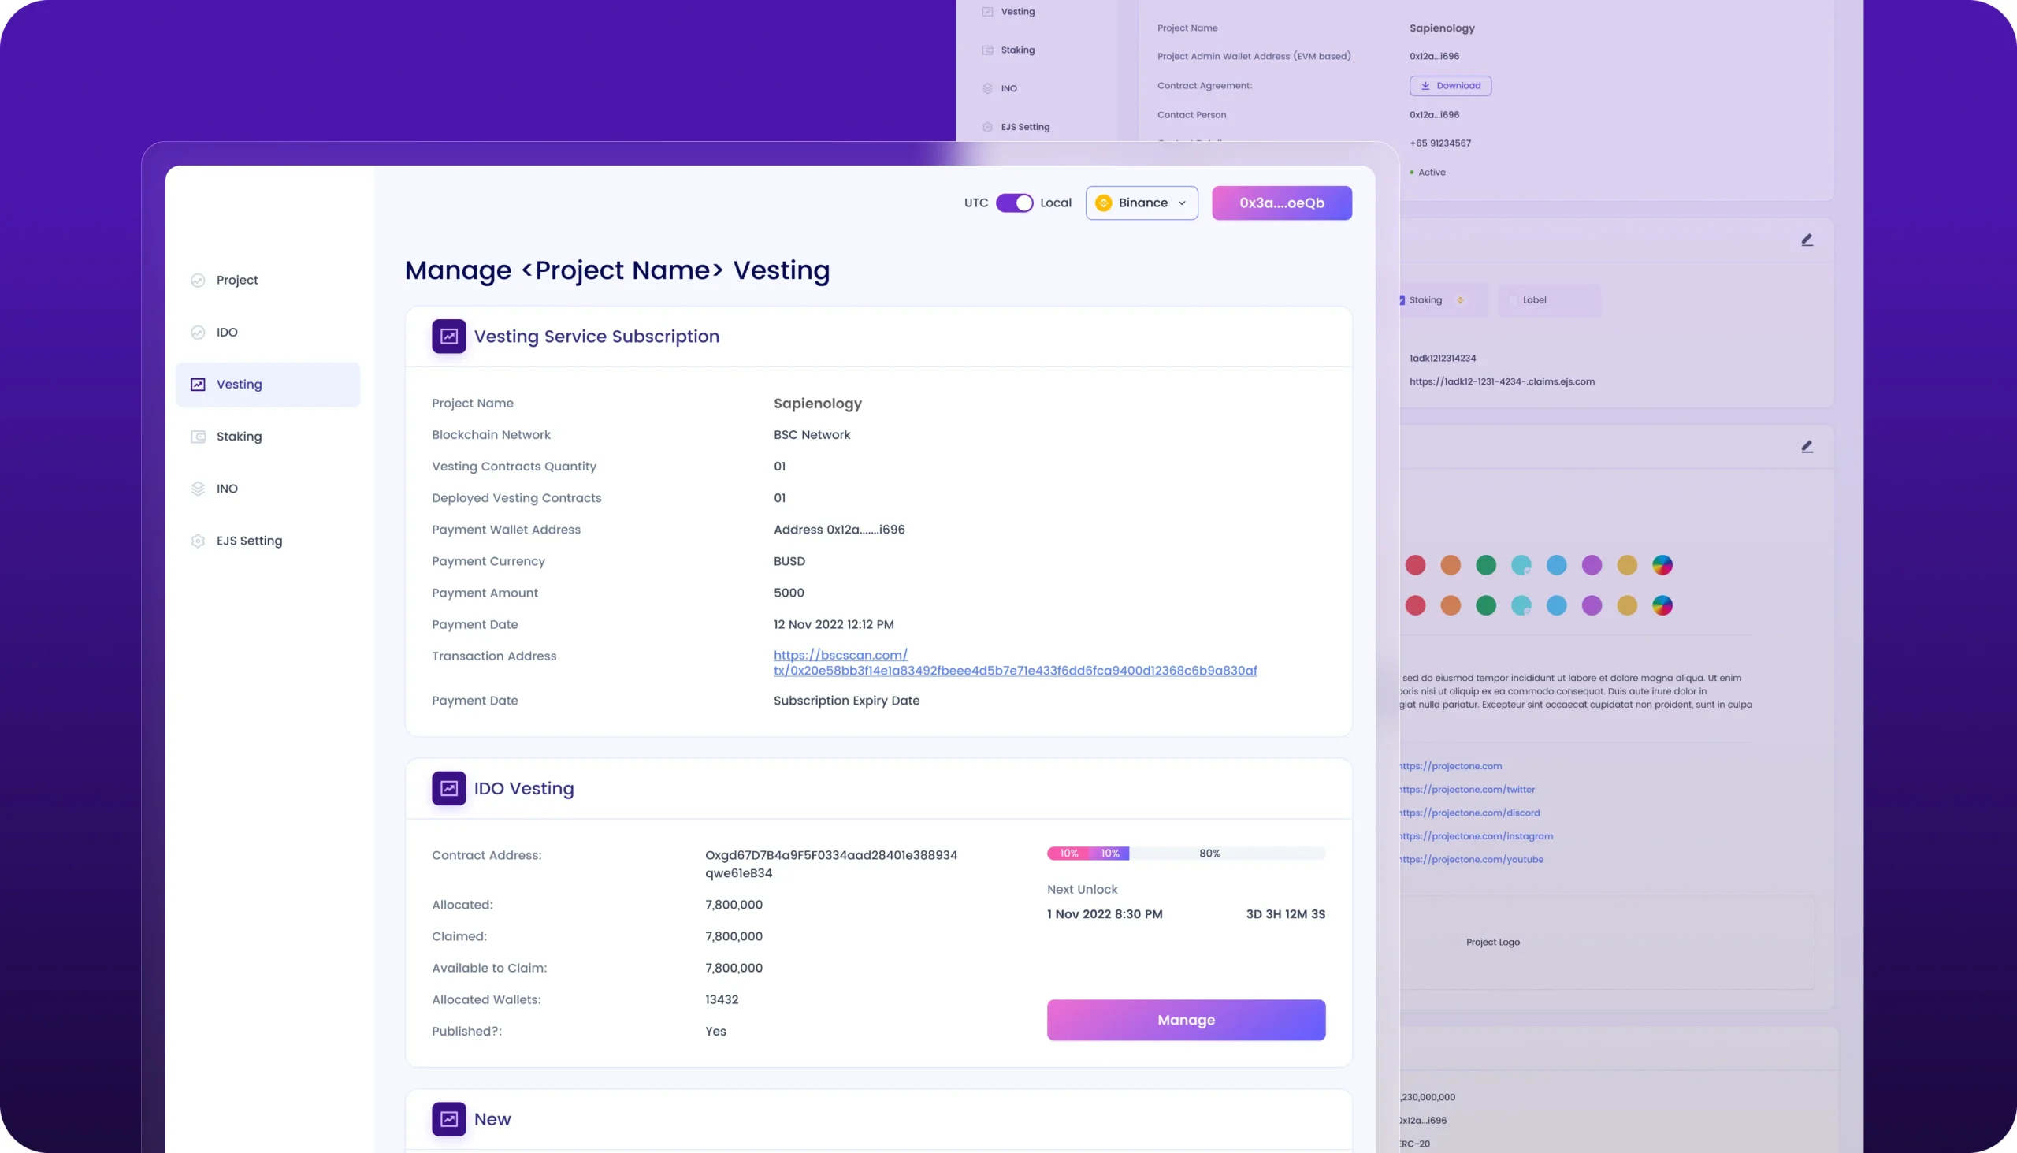2017x1153 pixels.
Task: Open the Project sidebar item
Action: pos(236,281)
